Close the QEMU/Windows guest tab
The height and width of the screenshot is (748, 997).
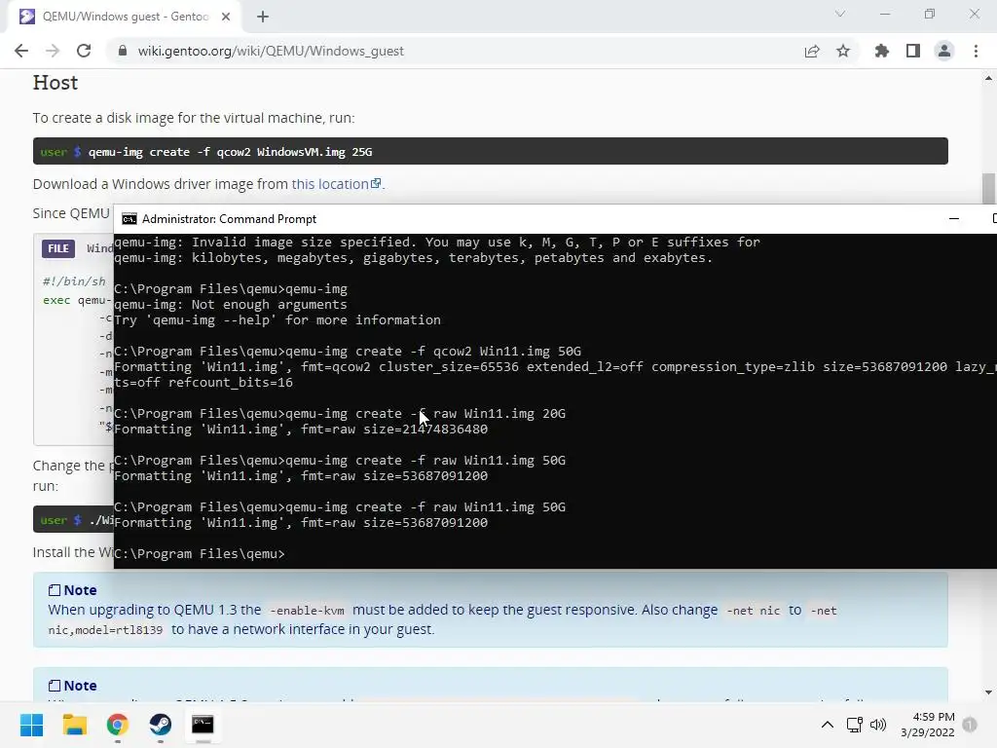click(x=226, y=17)
